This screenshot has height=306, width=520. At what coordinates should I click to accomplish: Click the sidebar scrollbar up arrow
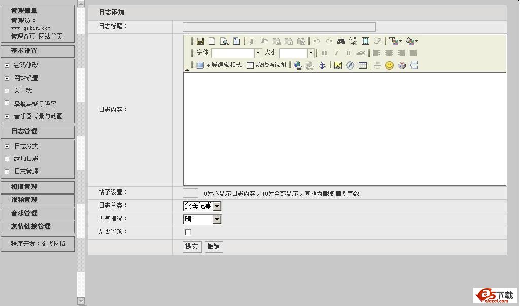click(81, 4)
